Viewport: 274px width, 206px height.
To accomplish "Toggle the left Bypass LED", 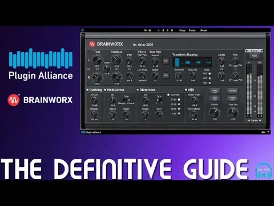I will (x=249, y=121).
